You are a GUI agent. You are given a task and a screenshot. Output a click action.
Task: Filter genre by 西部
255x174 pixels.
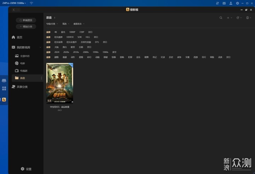pyautogui.click(x=195, y=57)
